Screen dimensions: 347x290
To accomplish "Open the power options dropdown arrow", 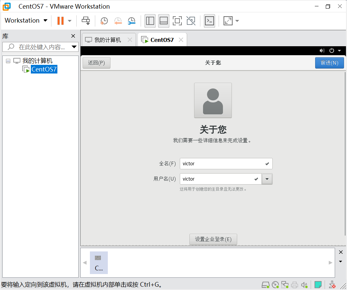I will 69,21.
